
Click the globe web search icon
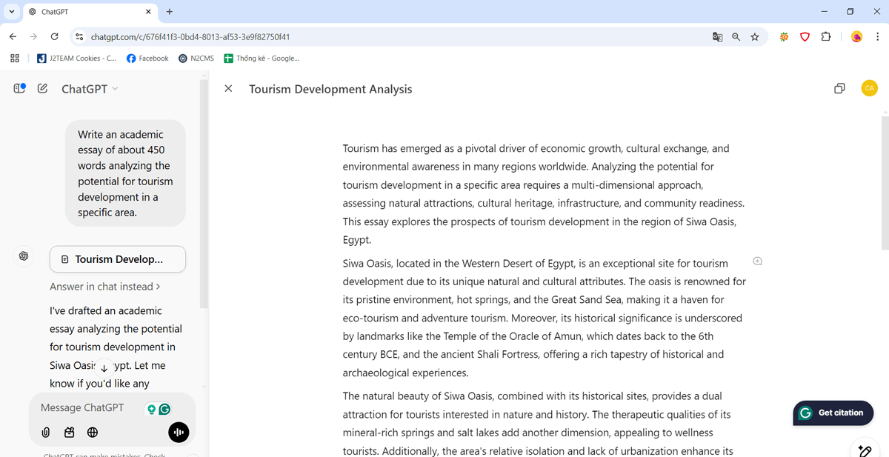[93, 433]
